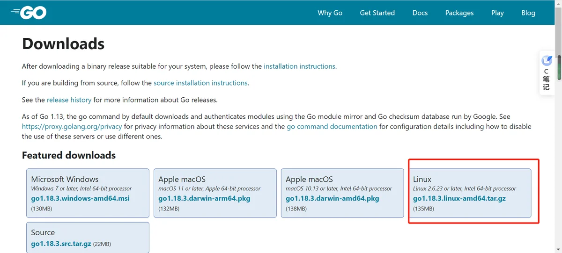Click the Downloads page heading
Image resolution: width=562 pixels, height=253 pixels.
coord(63,43)
